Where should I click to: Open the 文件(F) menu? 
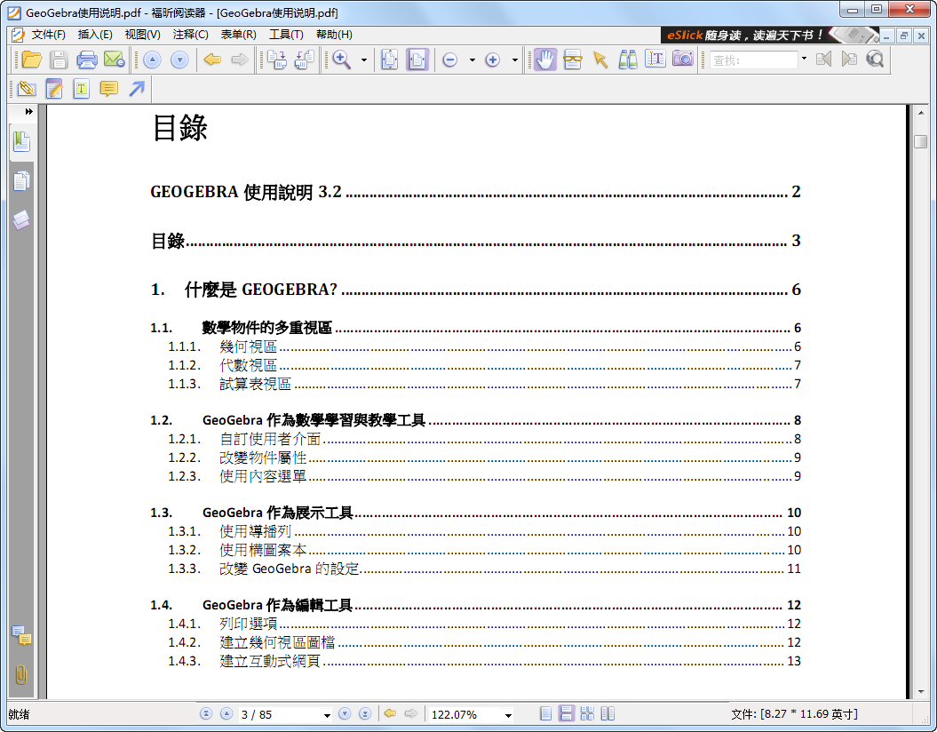[x=48, y=35]
